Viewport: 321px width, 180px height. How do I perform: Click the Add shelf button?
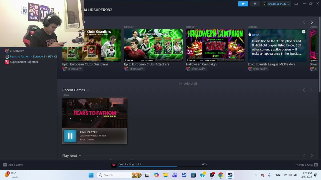(188, 83)
